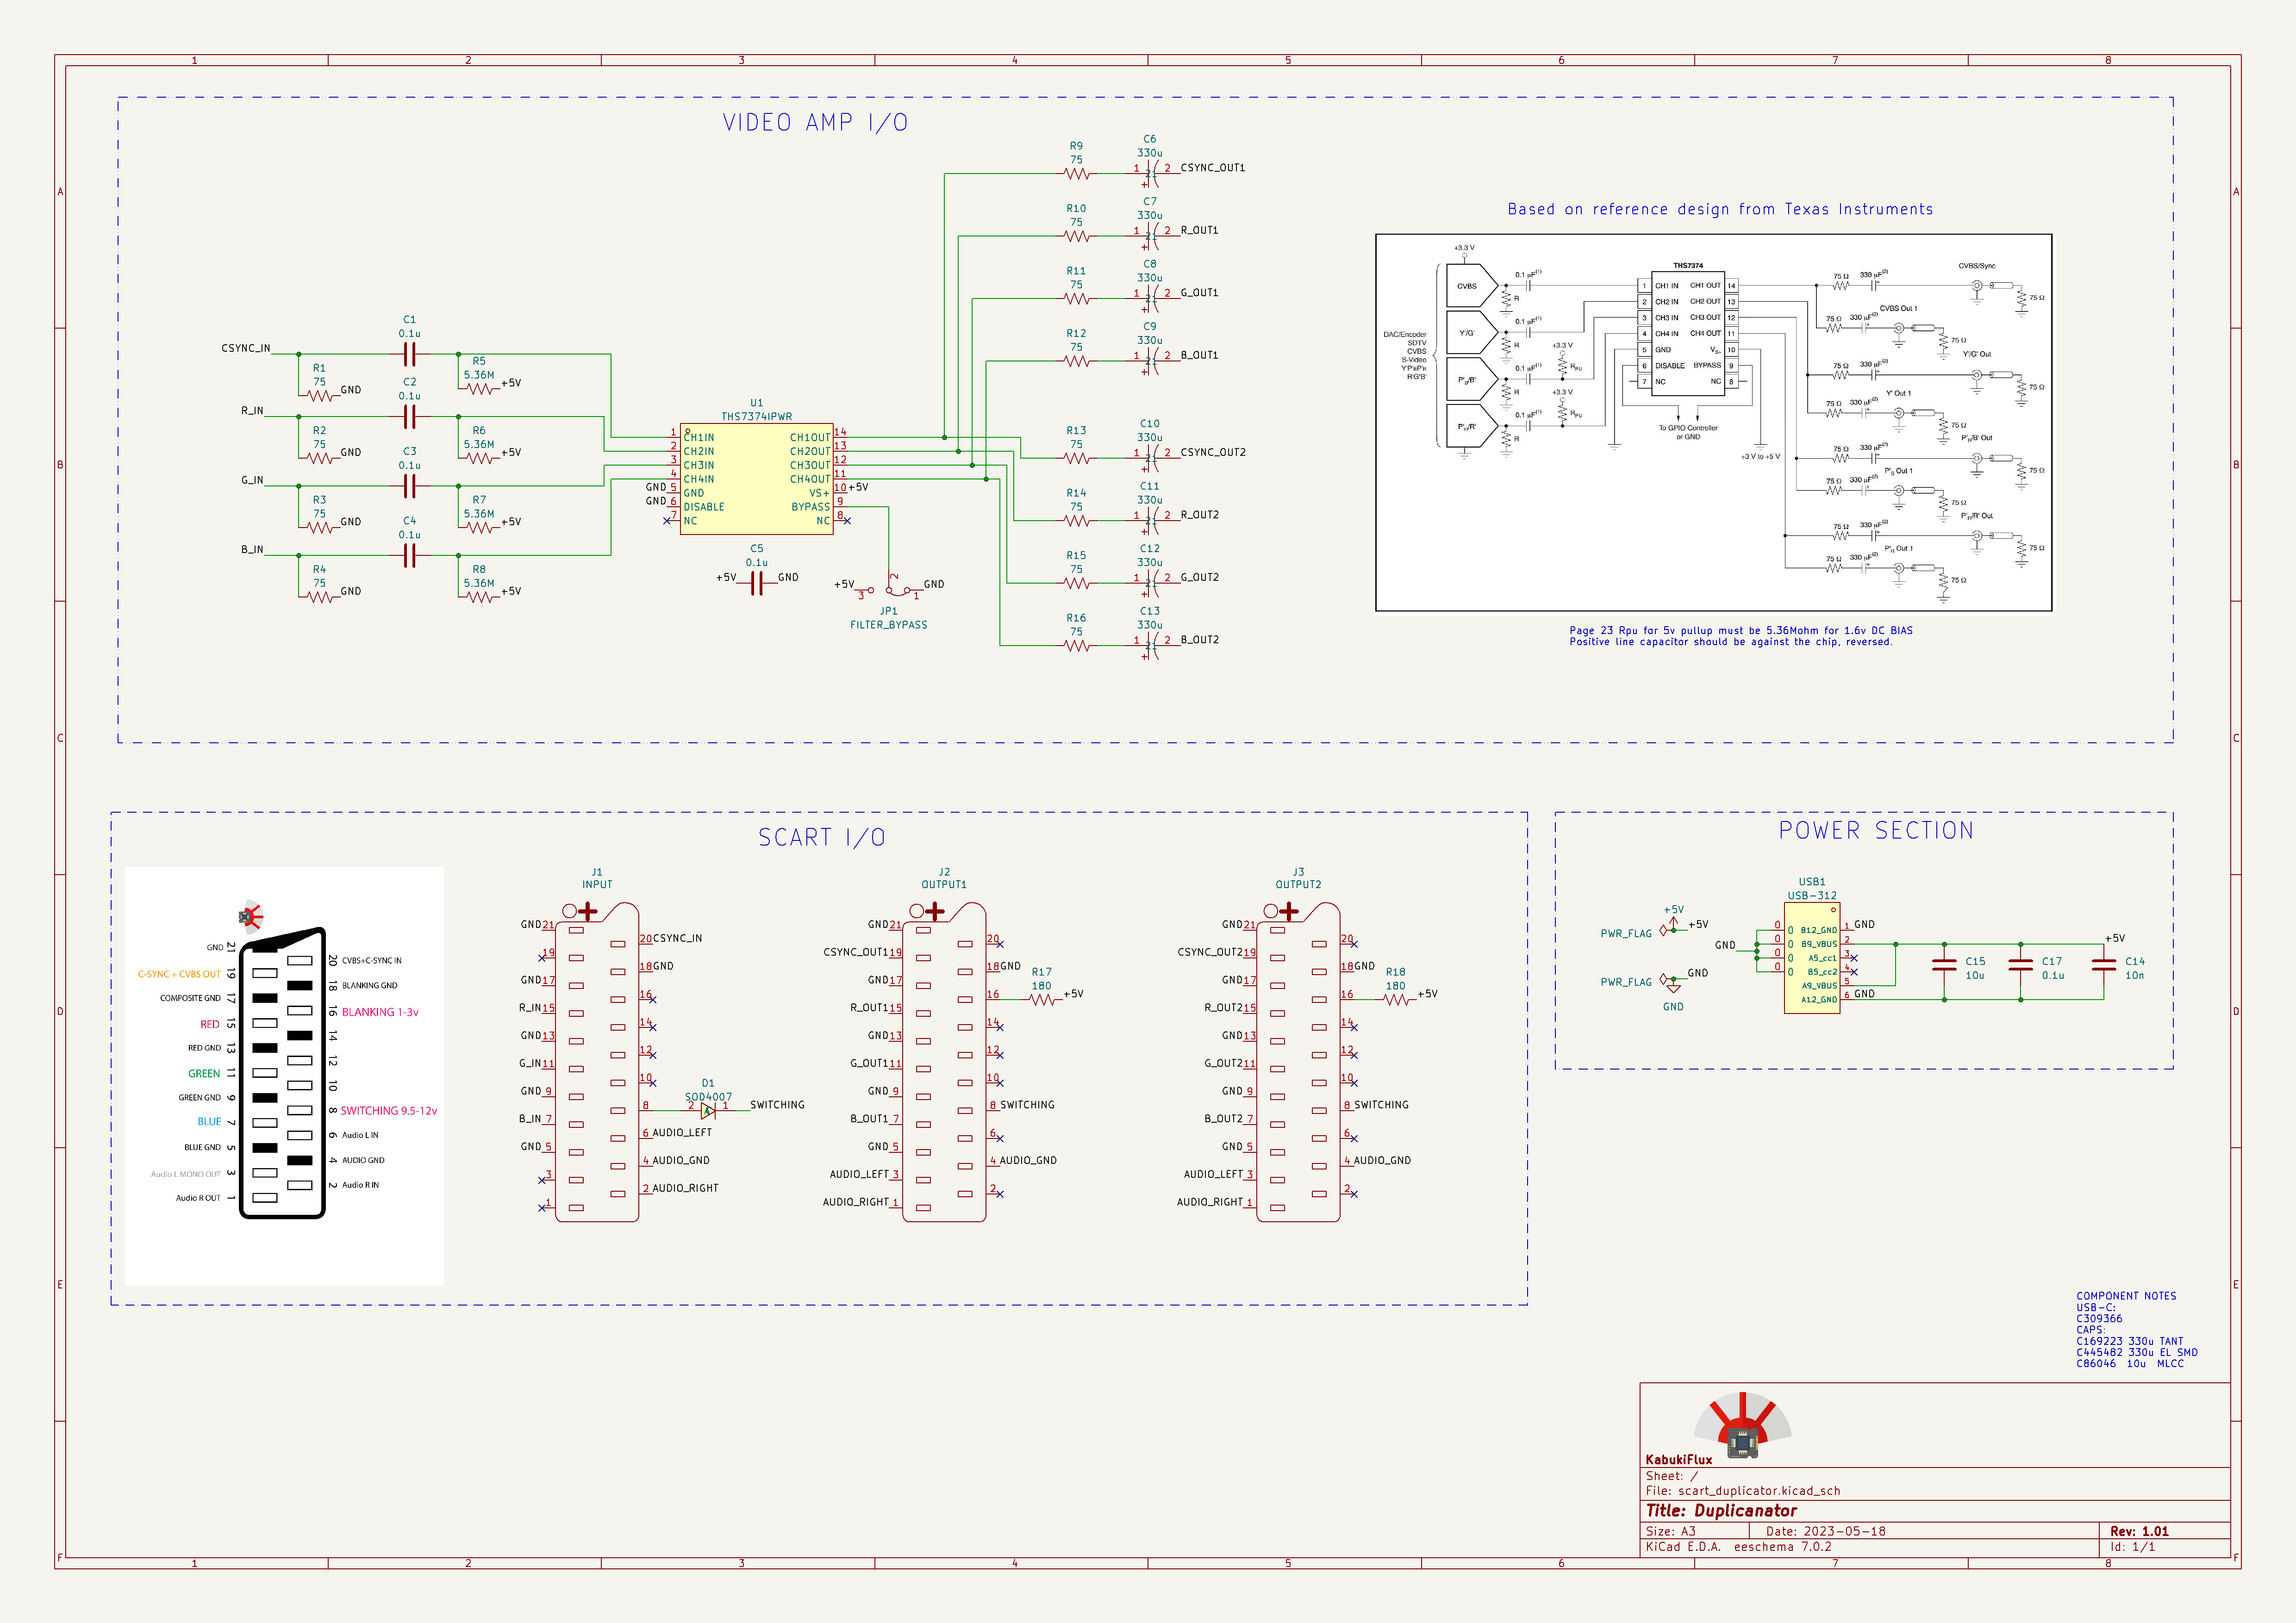Select the R18 180 ohm resistor symbol

tap(1396, 1000)
